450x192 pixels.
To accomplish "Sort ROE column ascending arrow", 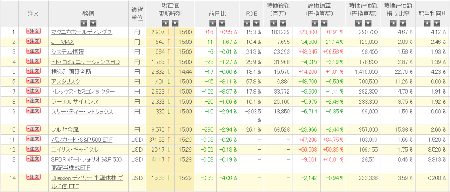I will [x=246, y=23].
